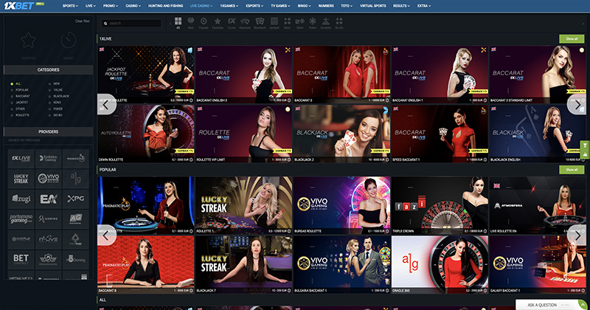Image resolution: width=590 pixels, height=310 pixels.
Task: Focus the Search by provider field
Action: coord(48,140)
